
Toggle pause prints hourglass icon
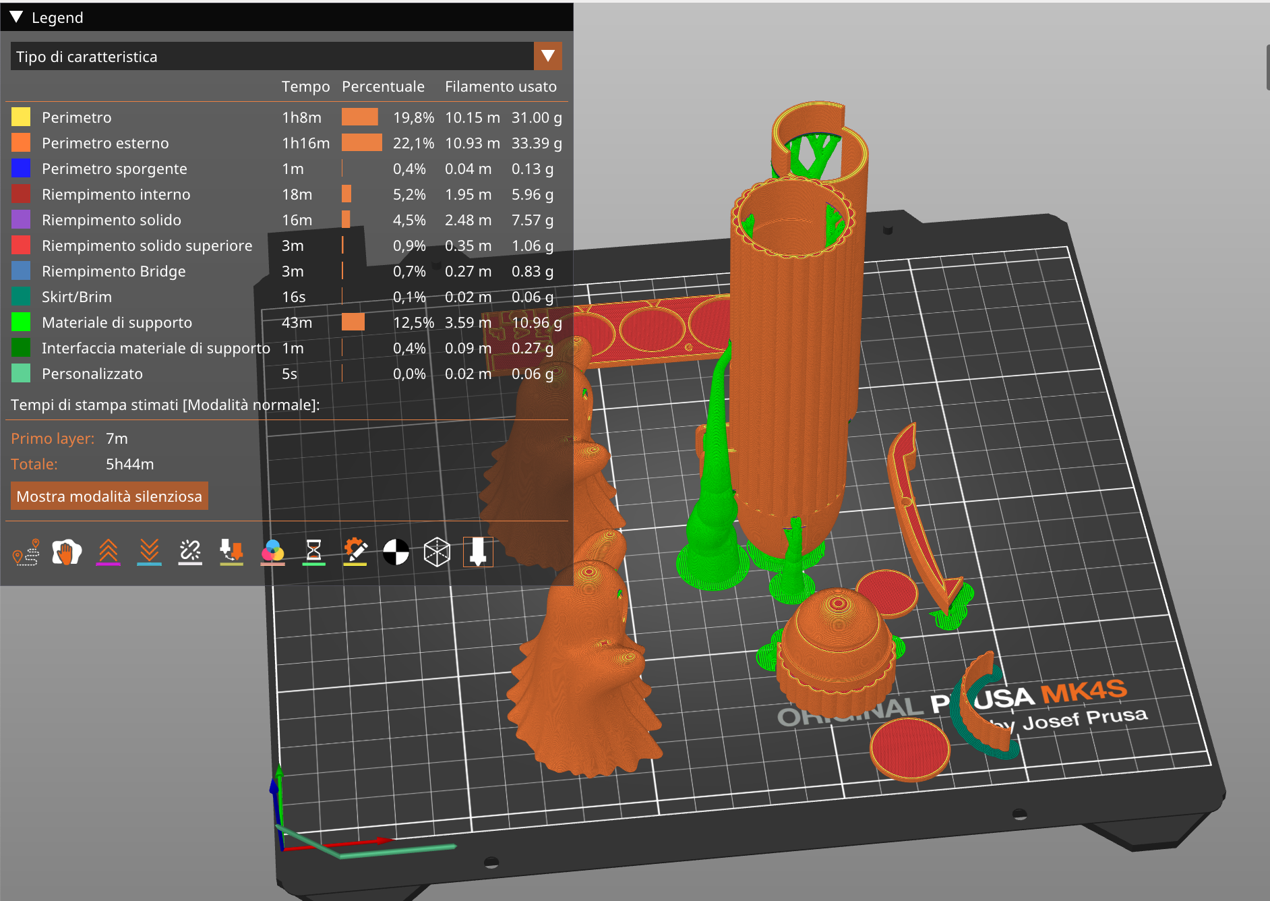coord(313,552)
